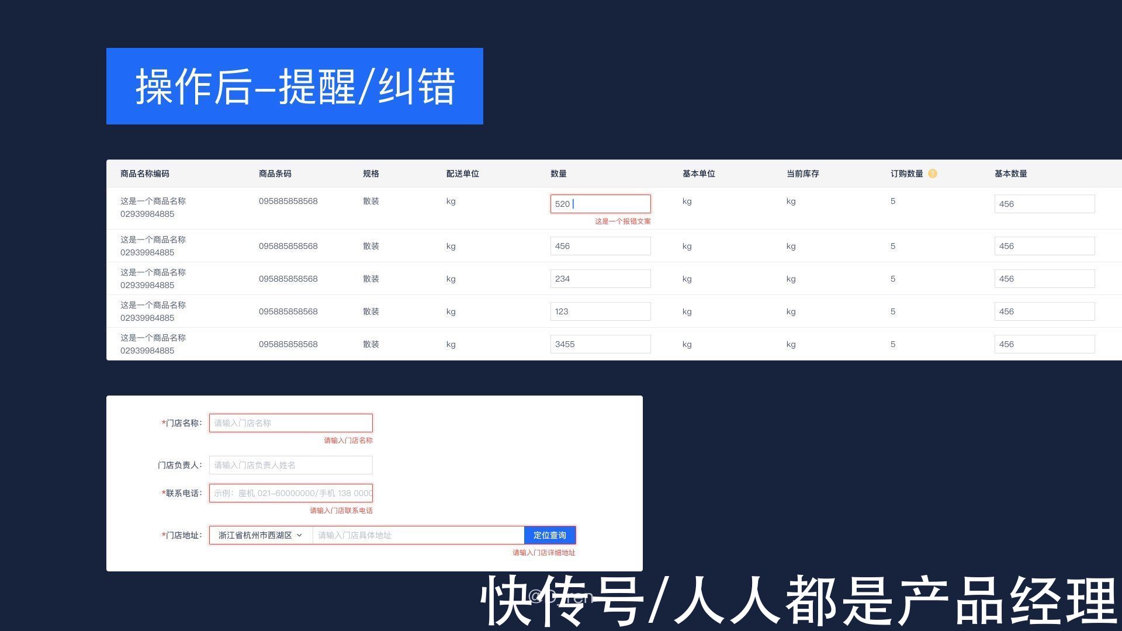Click the quantity field containing 520
This screenshot has height=631, width=1122.
(601, 204)
